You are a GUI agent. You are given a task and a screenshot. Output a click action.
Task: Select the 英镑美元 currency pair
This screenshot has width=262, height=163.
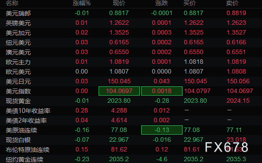pos(131,23)
